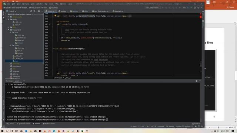
Task: Click the Debug icon in toolbar
Action: pos(166,7)
